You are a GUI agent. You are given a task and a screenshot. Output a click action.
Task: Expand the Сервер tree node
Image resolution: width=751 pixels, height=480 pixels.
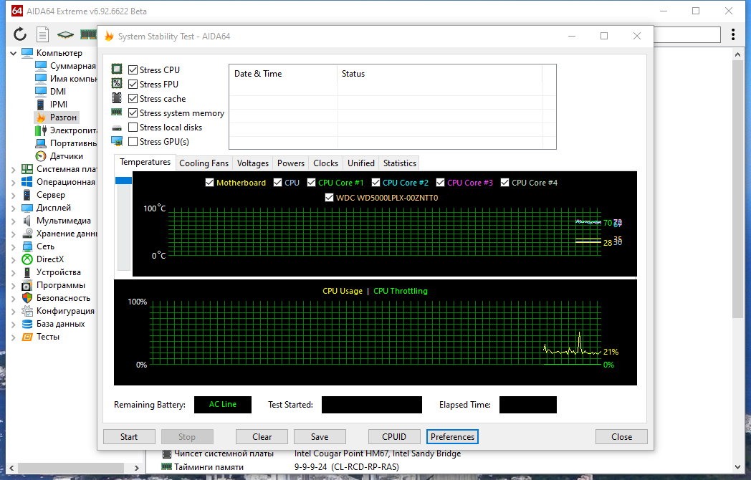[x=14, y=195]
